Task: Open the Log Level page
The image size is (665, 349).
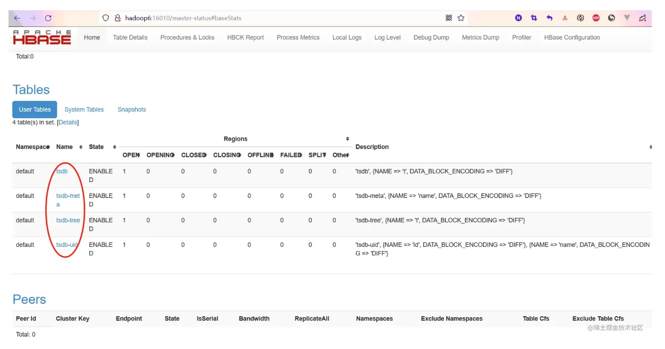Action: (388, 38)
